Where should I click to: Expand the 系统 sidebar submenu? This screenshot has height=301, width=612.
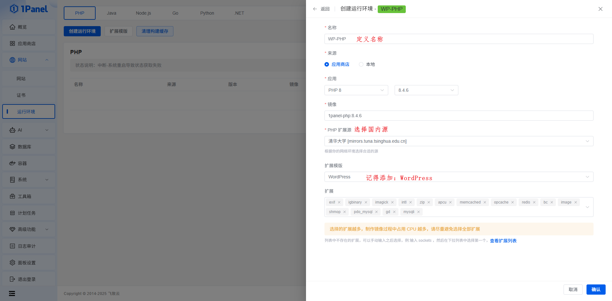[x=47, y=180]
